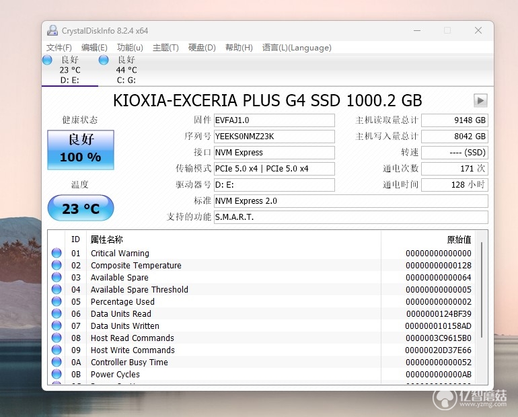
Task: Click the 23 °C temperature button
Action: pyautogui.click(x=81, y=208)
